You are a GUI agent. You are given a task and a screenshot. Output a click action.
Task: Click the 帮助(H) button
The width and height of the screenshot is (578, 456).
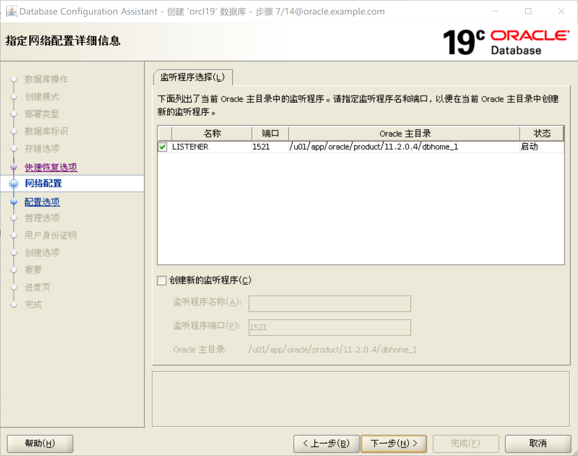click(x=40, y=443)
